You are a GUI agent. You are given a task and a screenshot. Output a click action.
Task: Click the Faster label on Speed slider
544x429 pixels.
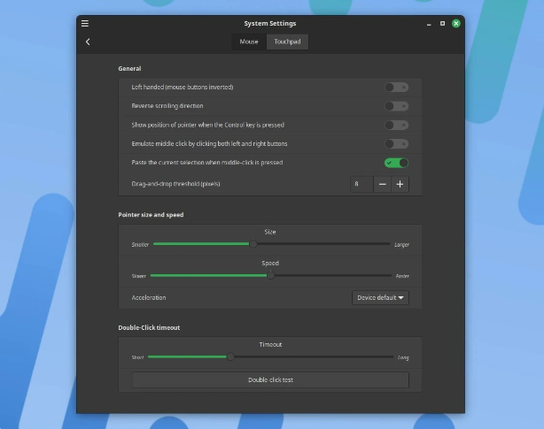pyautogui.click(x=402, y=276)
